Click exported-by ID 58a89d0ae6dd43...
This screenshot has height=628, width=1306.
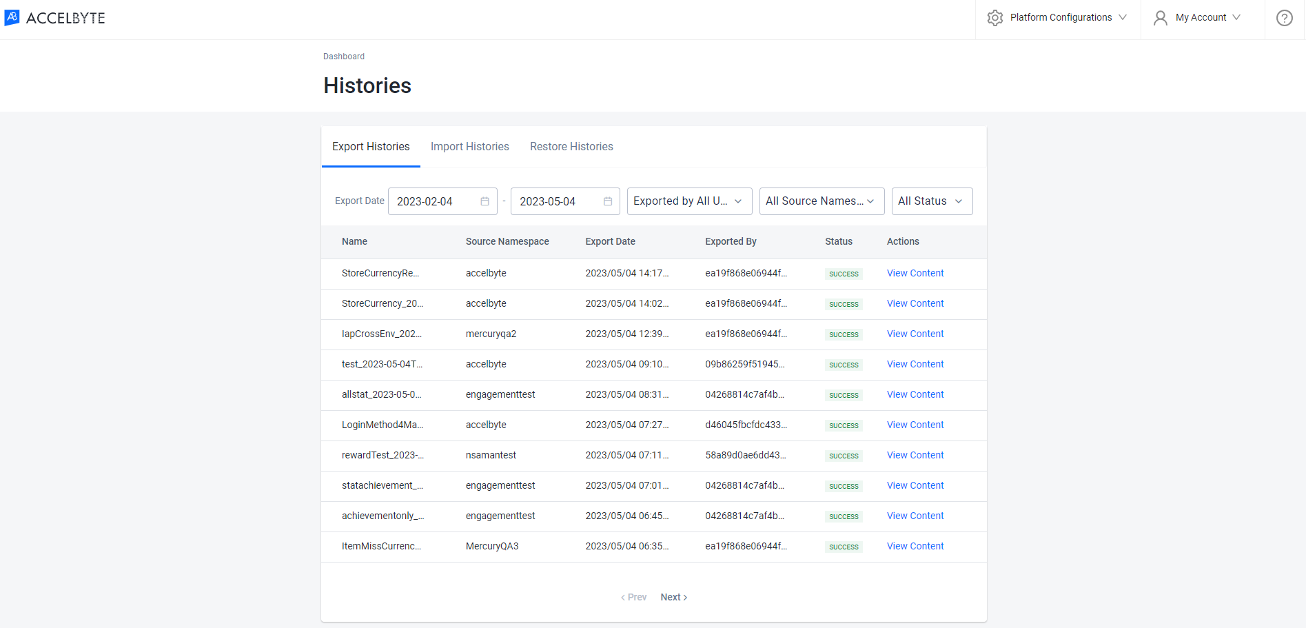(746, 456)
